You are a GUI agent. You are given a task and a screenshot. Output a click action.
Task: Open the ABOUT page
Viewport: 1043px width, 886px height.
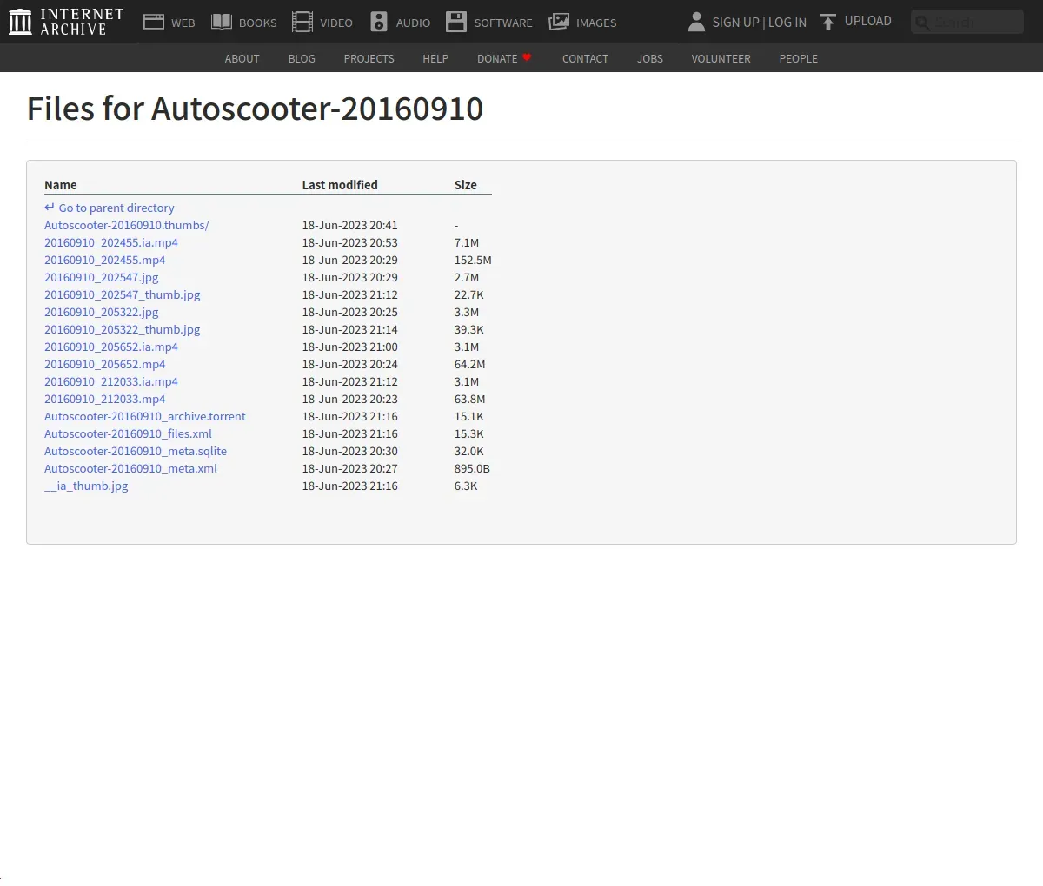coord(242,58)
